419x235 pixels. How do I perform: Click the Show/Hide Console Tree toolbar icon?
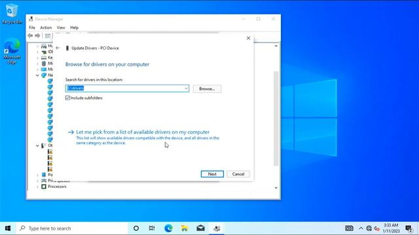[48, 36]
